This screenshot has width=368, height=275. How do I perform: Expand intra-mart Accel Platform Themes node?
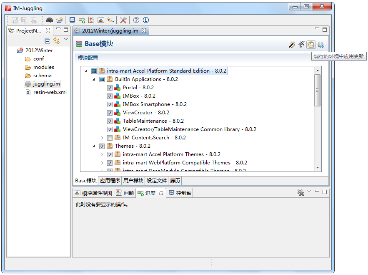pyautogui.click(x=102, y=154)
